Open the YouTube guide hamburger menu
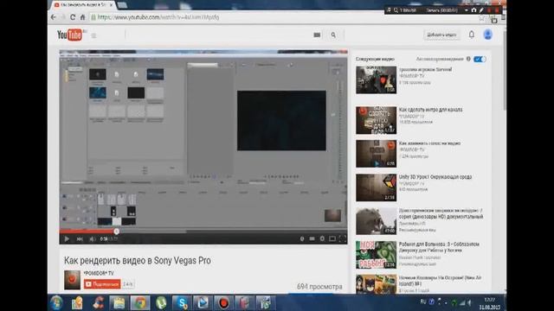Viewport: 554px width, 311px height. [x=93, y=35]
